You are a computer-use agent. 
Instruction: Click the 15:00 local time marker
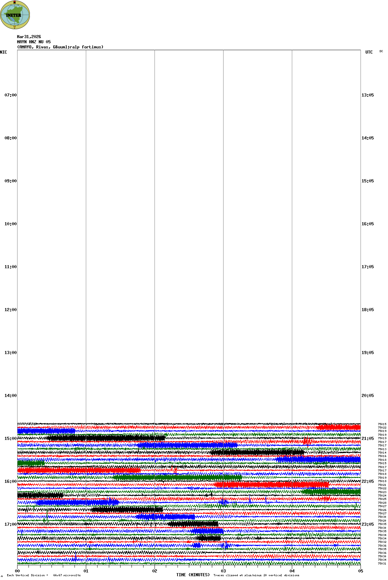pos(10,439)
